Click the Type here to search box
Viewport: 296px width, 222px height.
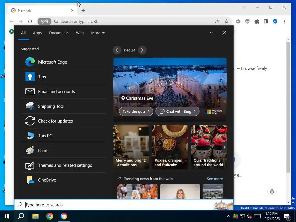tap(124, 205)
